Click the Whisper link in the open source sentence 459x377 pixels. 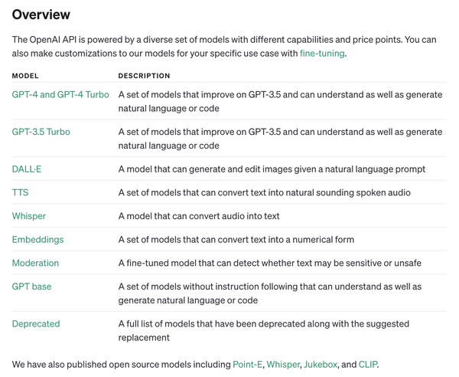(x=283, y=364)
